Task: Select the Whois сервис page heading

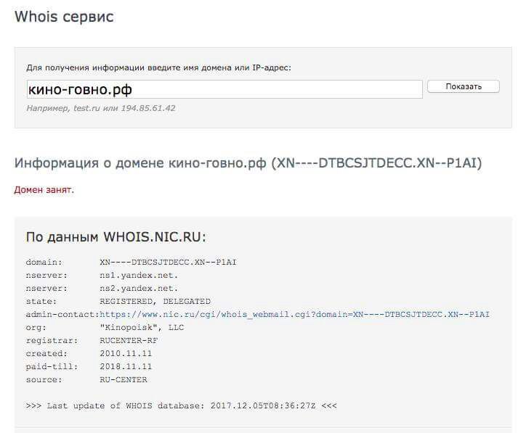Action: tap(64, 17)
